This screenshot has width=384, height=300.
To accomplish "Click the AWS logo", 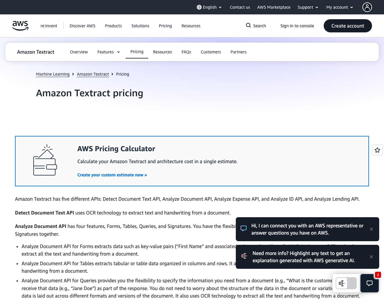I will [20, 26].
